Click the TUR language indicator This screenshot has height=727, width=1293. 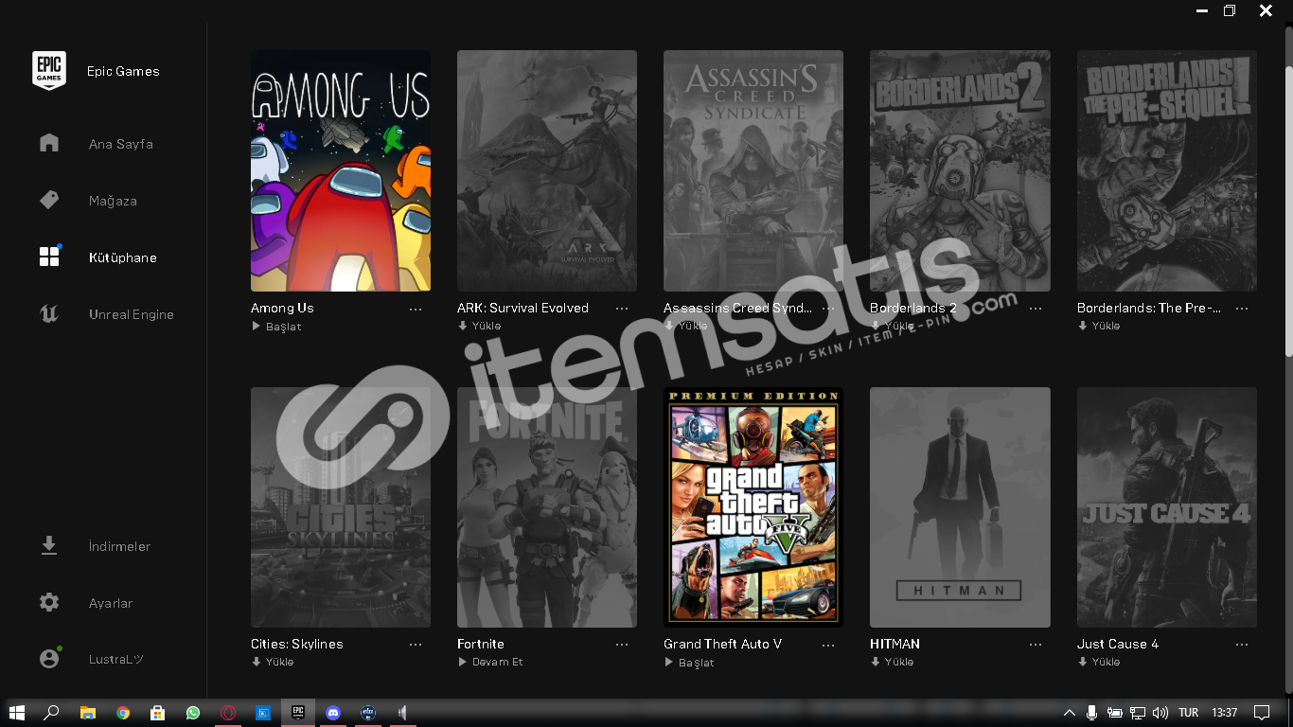1189,713
